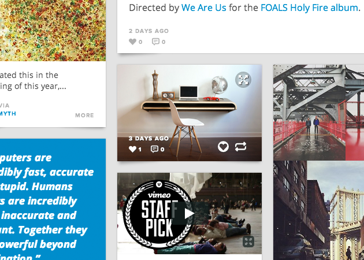Open the FOALS Holy Fire album link
The height and width of the screenshot is (260, 364).
(309, 8)
